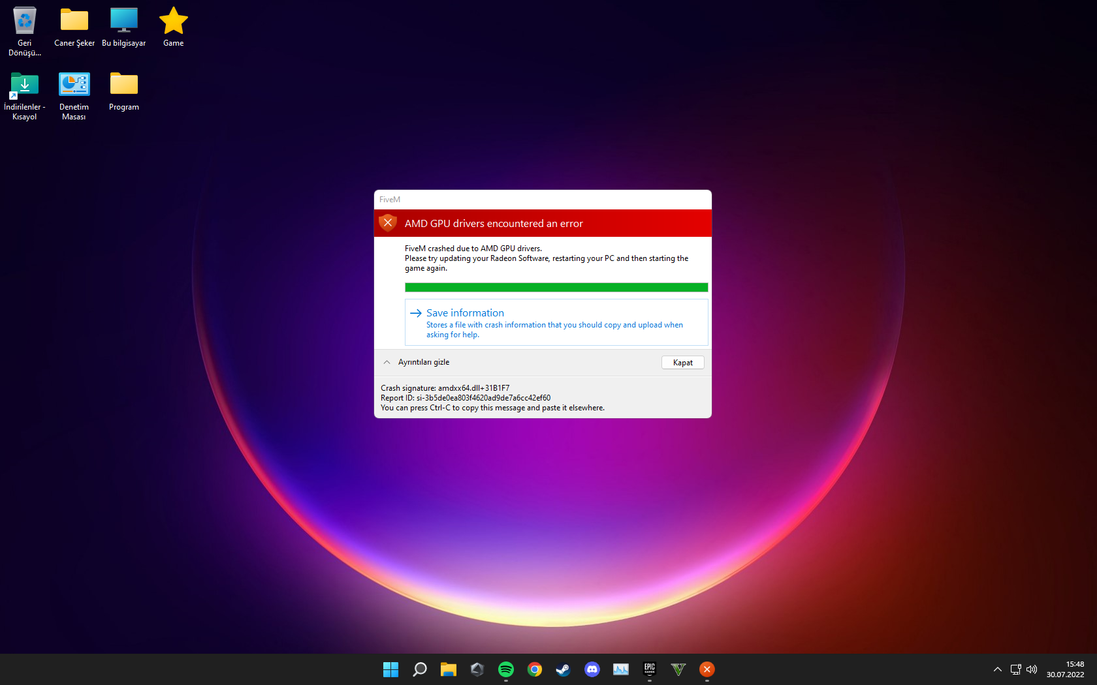Open Discord from taskbar
This screenshot has width=1097, height=685.
(x=592, y=669)
